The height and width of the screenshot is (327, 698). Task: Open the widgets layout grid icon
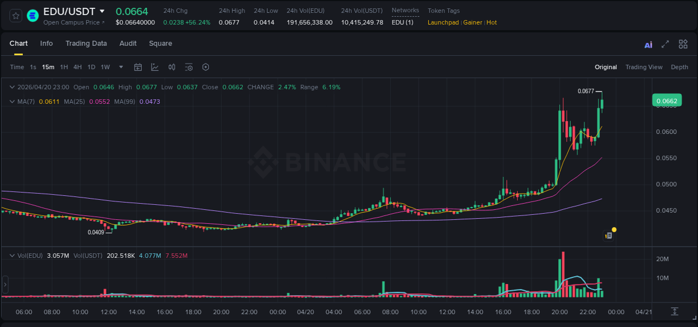click(683, 44)
